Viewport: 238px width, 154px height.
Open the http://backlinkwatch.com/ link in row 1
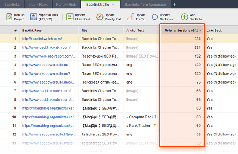tap(42, 39)
